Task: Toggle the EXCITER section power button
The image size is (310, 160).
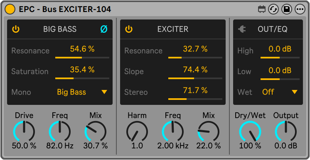Action: (x=129, y=29)
